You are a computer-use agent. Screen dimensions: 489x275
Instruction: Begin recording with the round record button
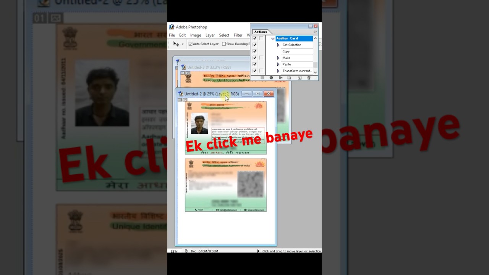click(271, 78)
